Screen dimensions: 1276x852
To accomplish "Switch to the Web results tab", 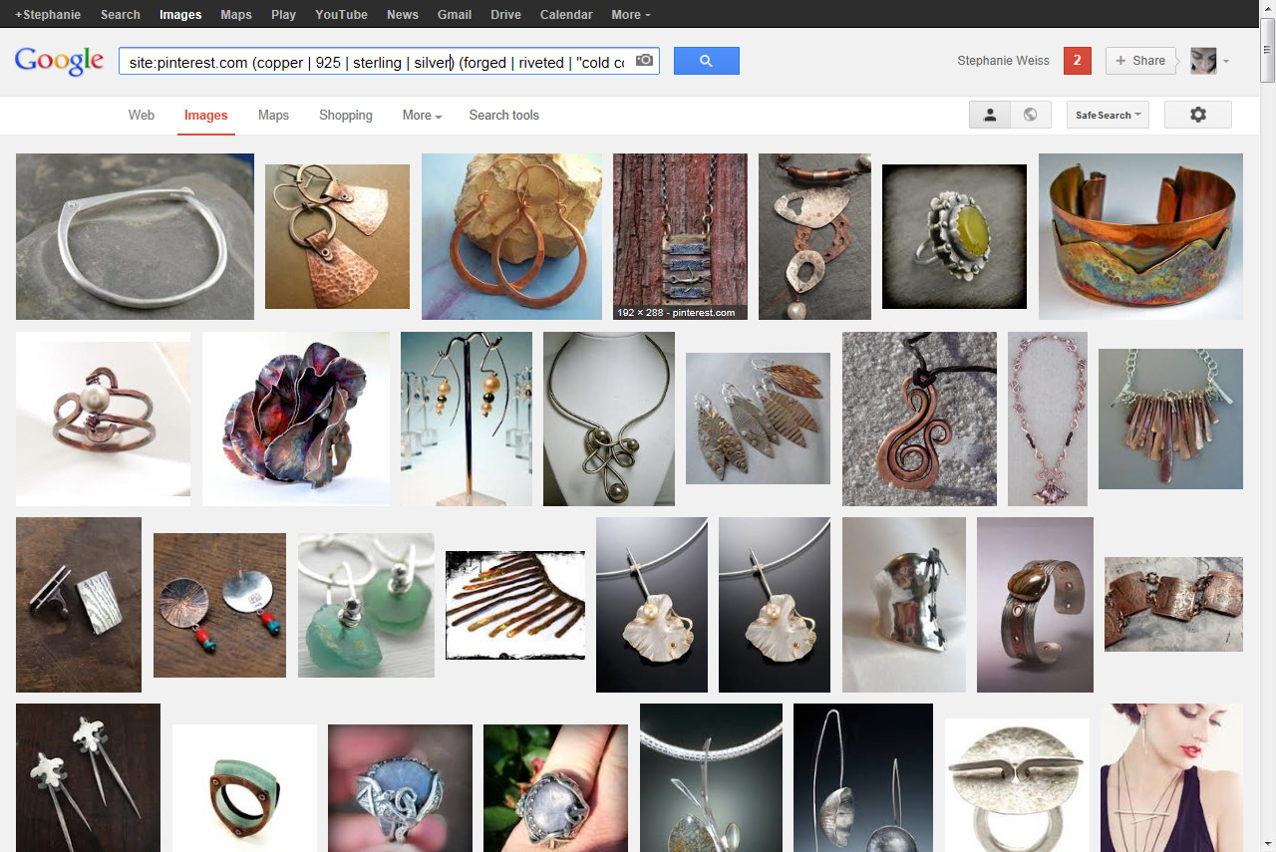I will (141, 116).
